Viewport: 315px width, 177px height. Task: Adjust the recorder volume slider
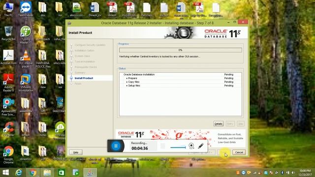click(178, 147)
